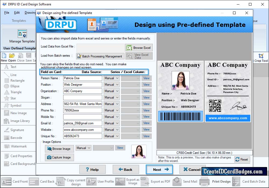269x188 pixels.
Task: Click the Back button
Action: pyautogui.click(x=126, y=169)
